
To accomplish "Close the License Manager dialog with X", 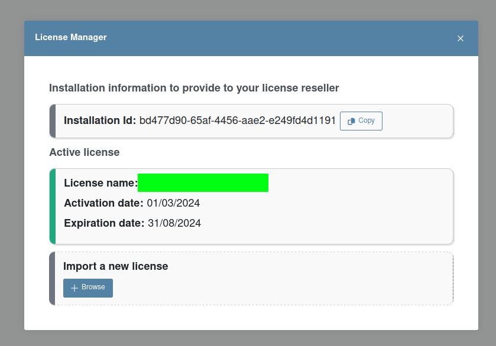I will [x=461, y=38].
